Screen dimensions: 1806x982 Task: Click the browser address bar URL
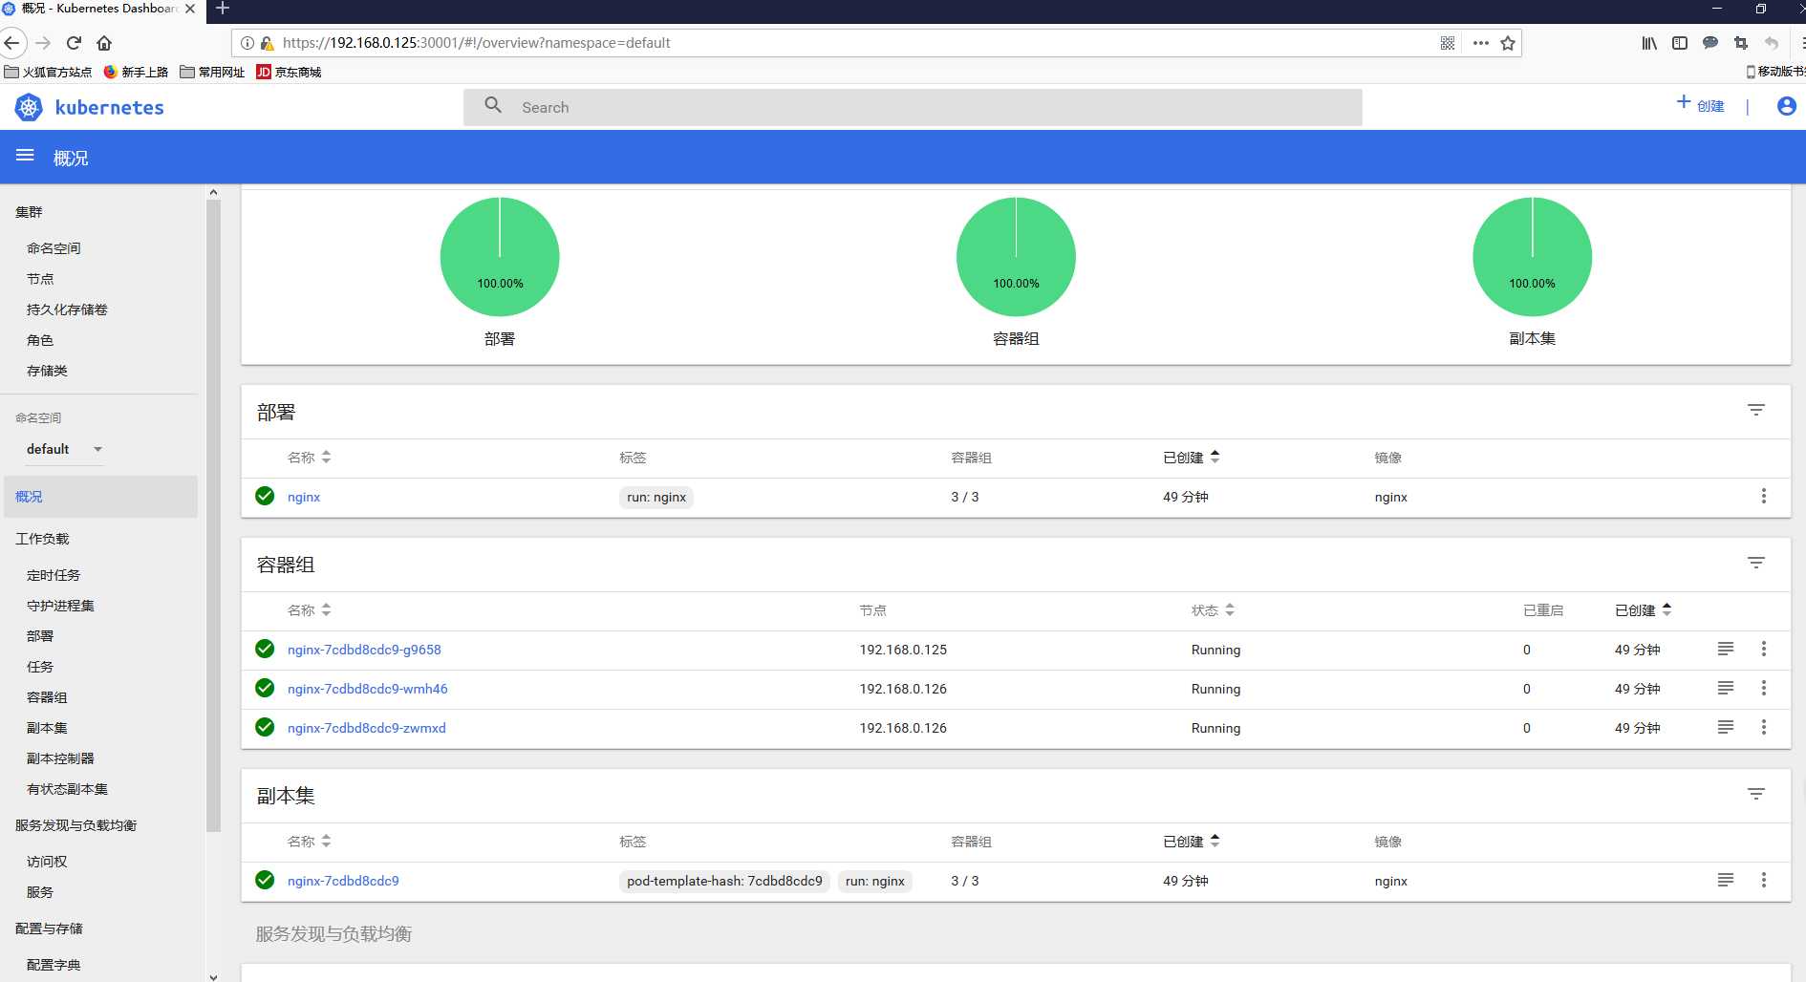476,43
